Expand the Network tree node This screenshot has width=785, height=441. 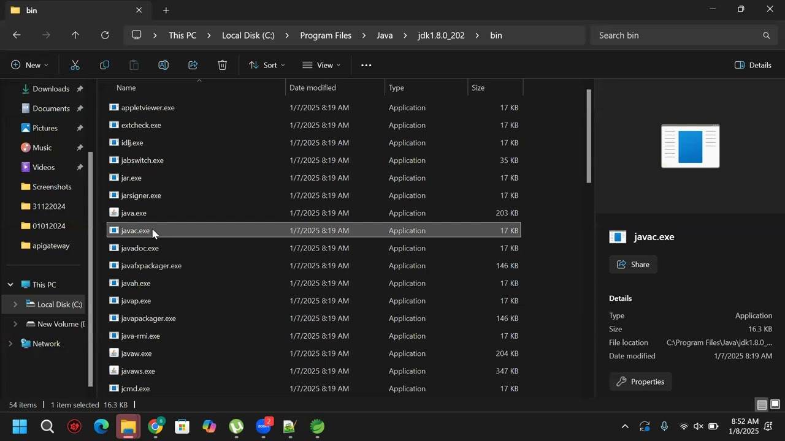pos(10,344)
